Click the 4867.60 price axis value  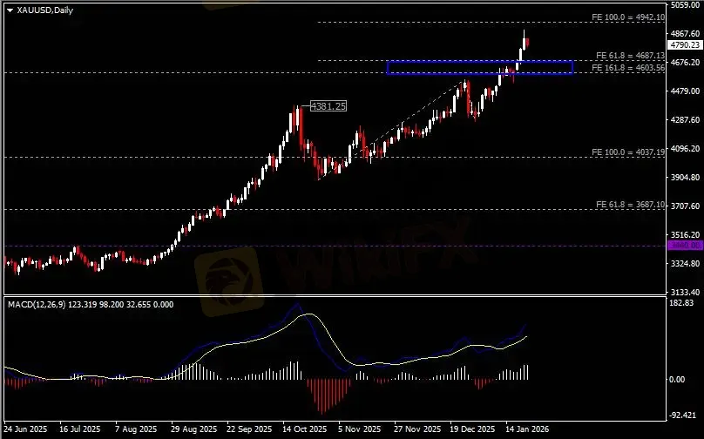pos(685,34)
